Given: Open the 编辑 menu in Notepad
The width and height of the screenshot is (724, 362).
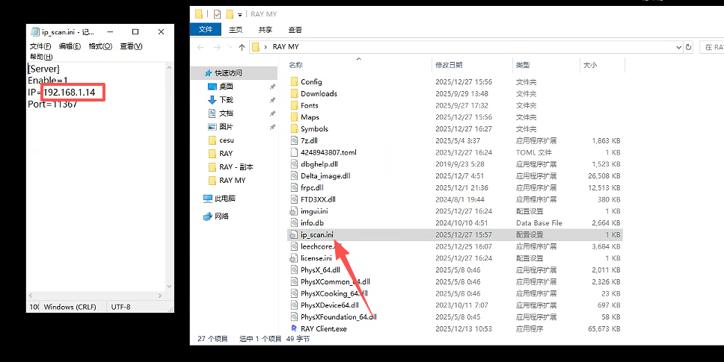Looking at the screenshot, I should (x=70, y=46).
